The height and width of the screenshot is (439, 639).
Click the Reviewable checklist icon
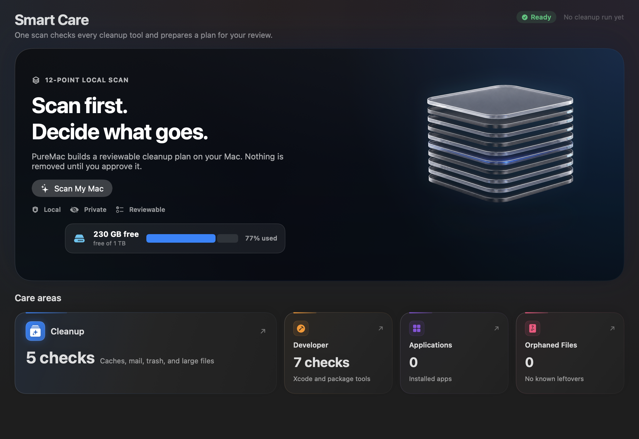point(120,209)
